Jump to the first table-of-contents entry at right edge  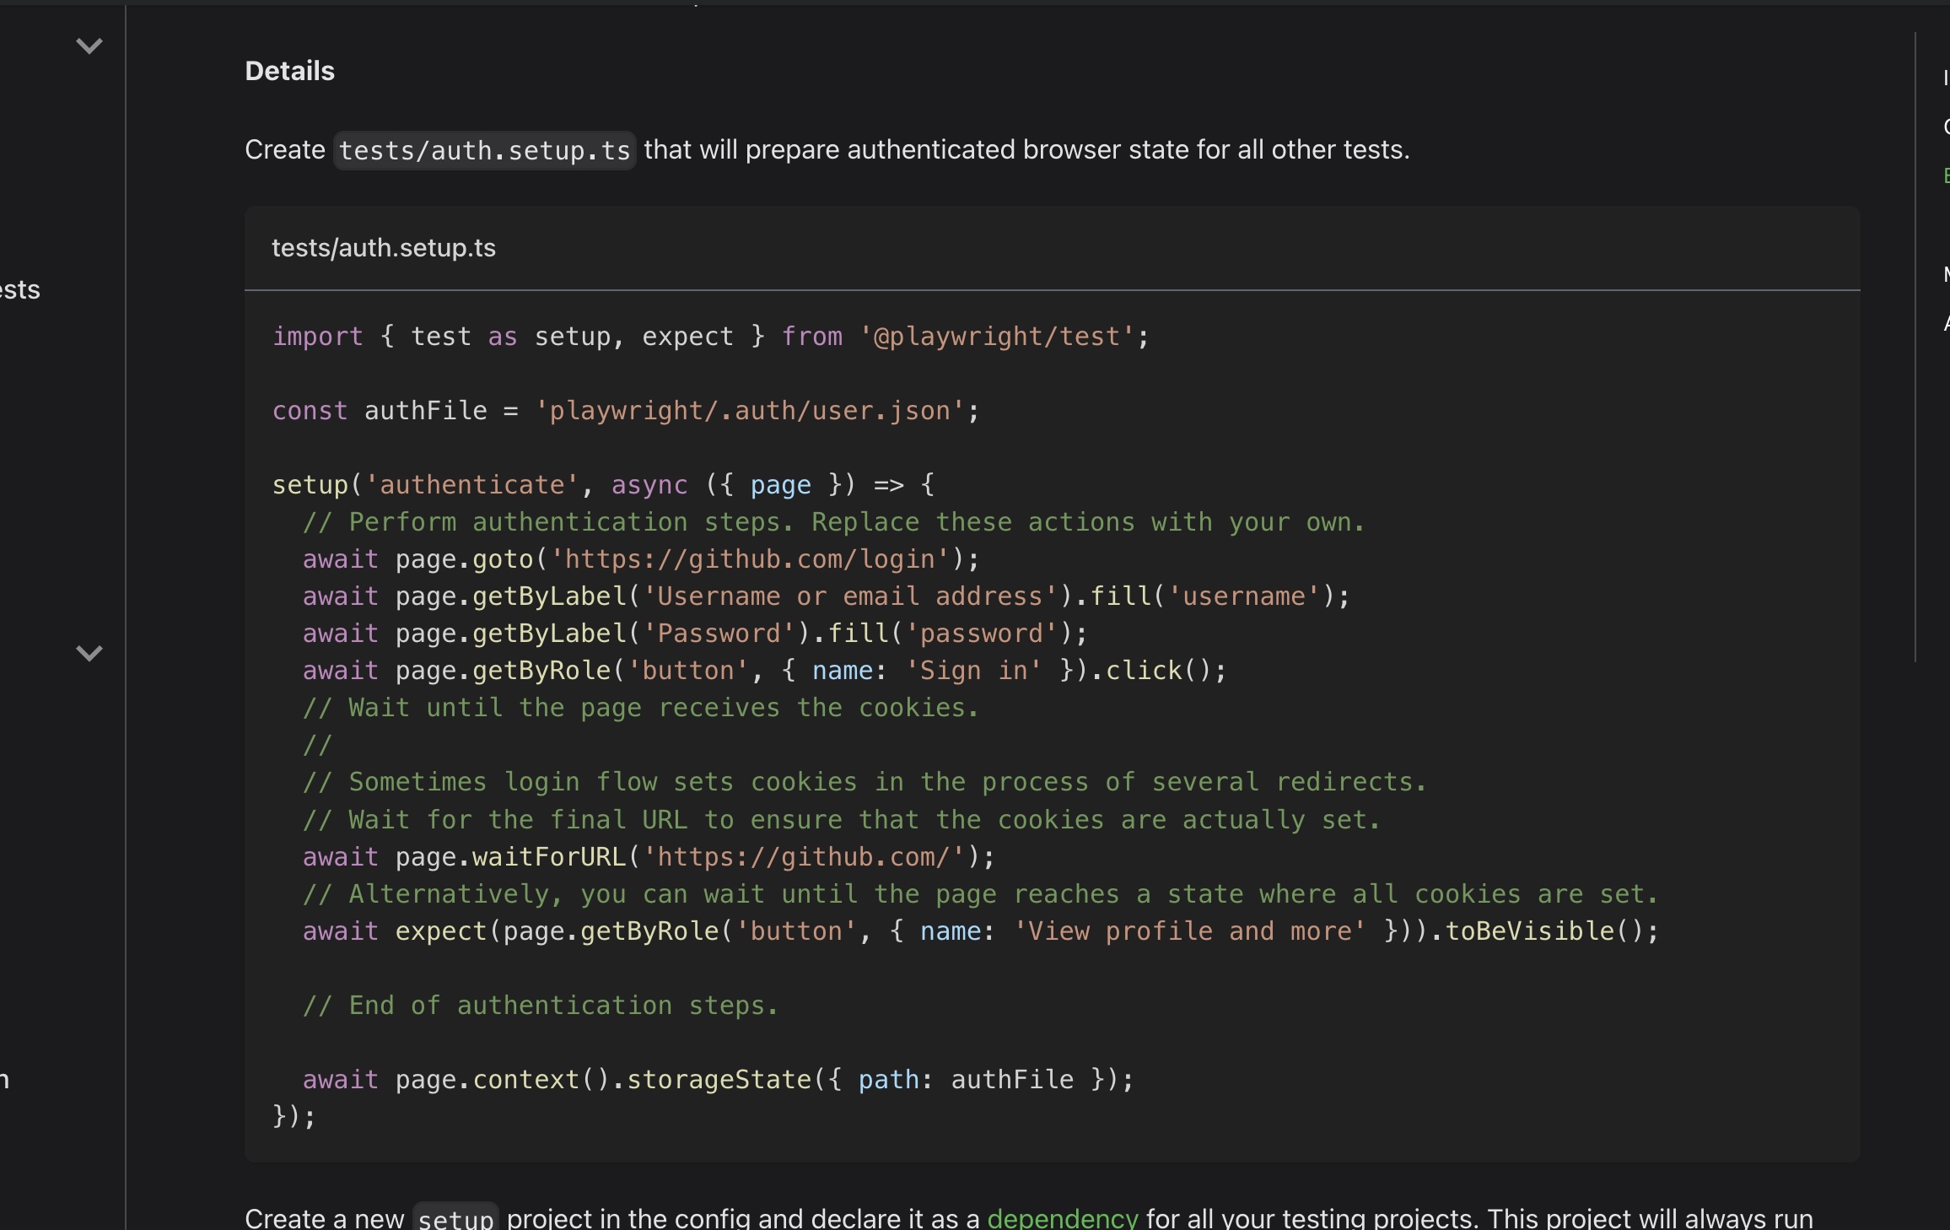pyautogui.click(x=1945, y=78)
